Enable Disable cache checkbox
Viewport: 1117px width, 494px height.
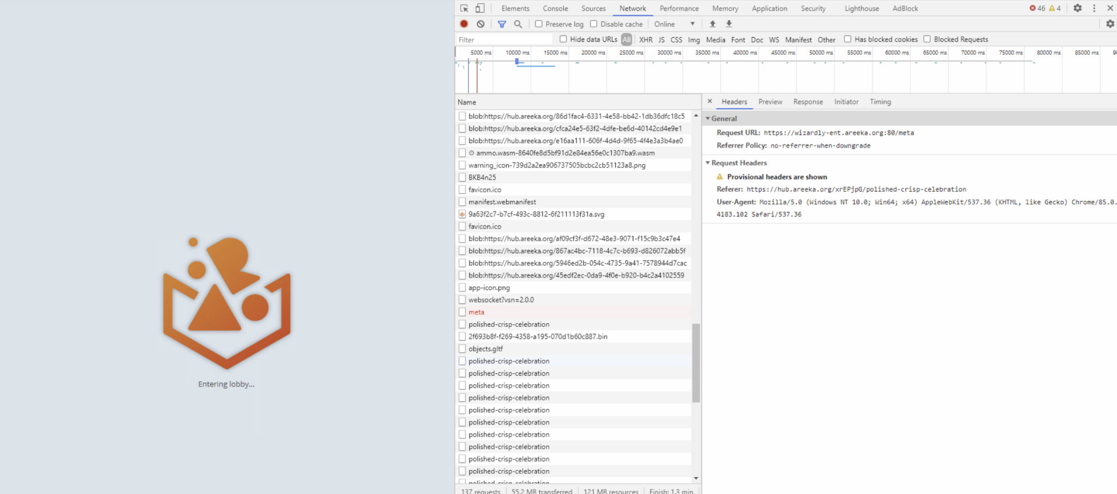pyautogui.click(x=594, y=24)
